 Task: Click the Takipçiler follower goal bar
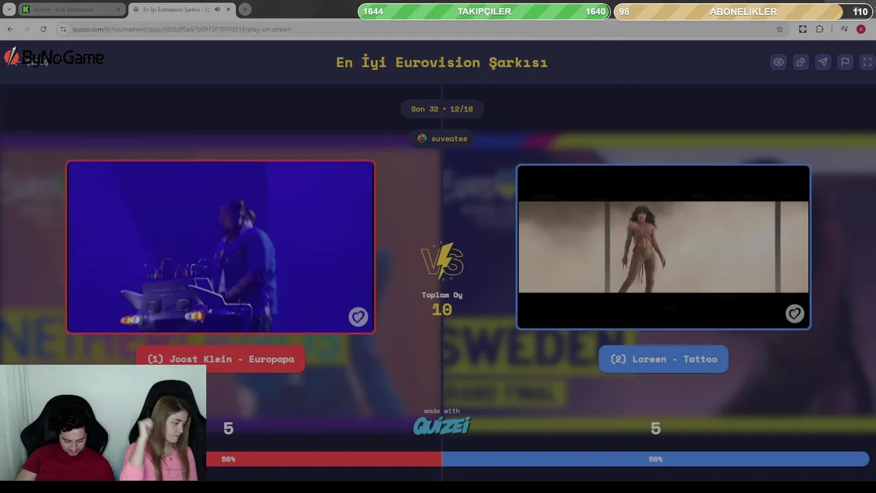[x=484, y=12]
